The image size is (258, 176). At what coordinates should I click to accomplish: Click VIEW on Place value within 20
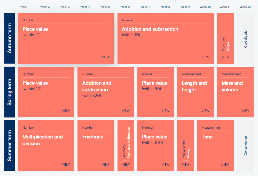tap(66, 111)
